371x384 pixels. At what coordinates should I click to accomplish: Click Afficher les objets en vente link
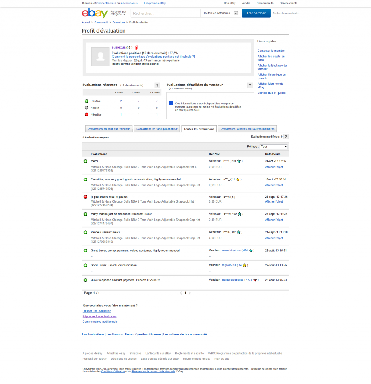[x=271, y=58]
